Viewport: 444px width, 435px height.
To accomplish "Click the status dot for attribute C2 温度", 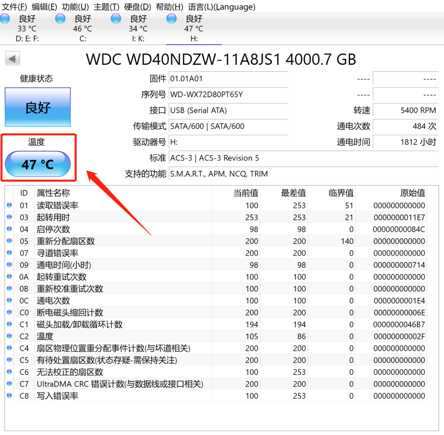I will pyautogui.click(x=9, y=336).
